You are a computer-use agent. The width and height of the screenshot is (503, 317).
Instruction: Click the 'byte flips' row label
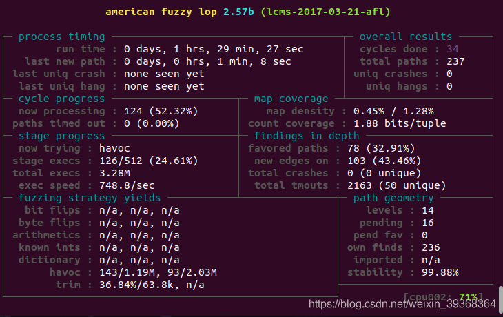[50, 223]
